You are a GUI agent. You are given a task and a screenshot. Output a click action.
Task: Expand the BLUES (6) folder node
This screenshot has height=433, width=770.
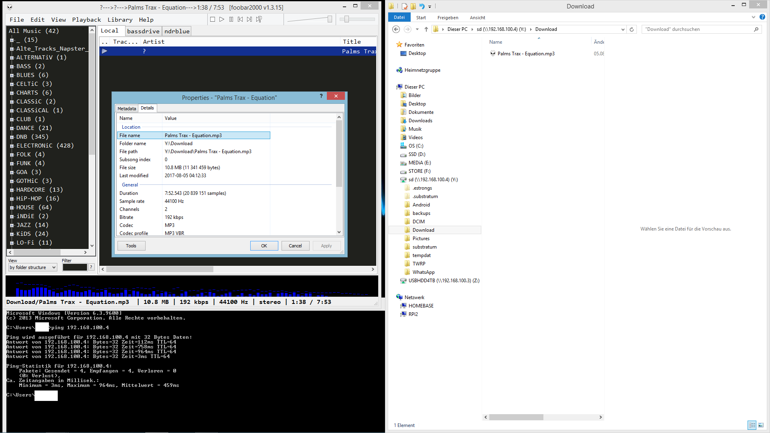pos(12,75)
